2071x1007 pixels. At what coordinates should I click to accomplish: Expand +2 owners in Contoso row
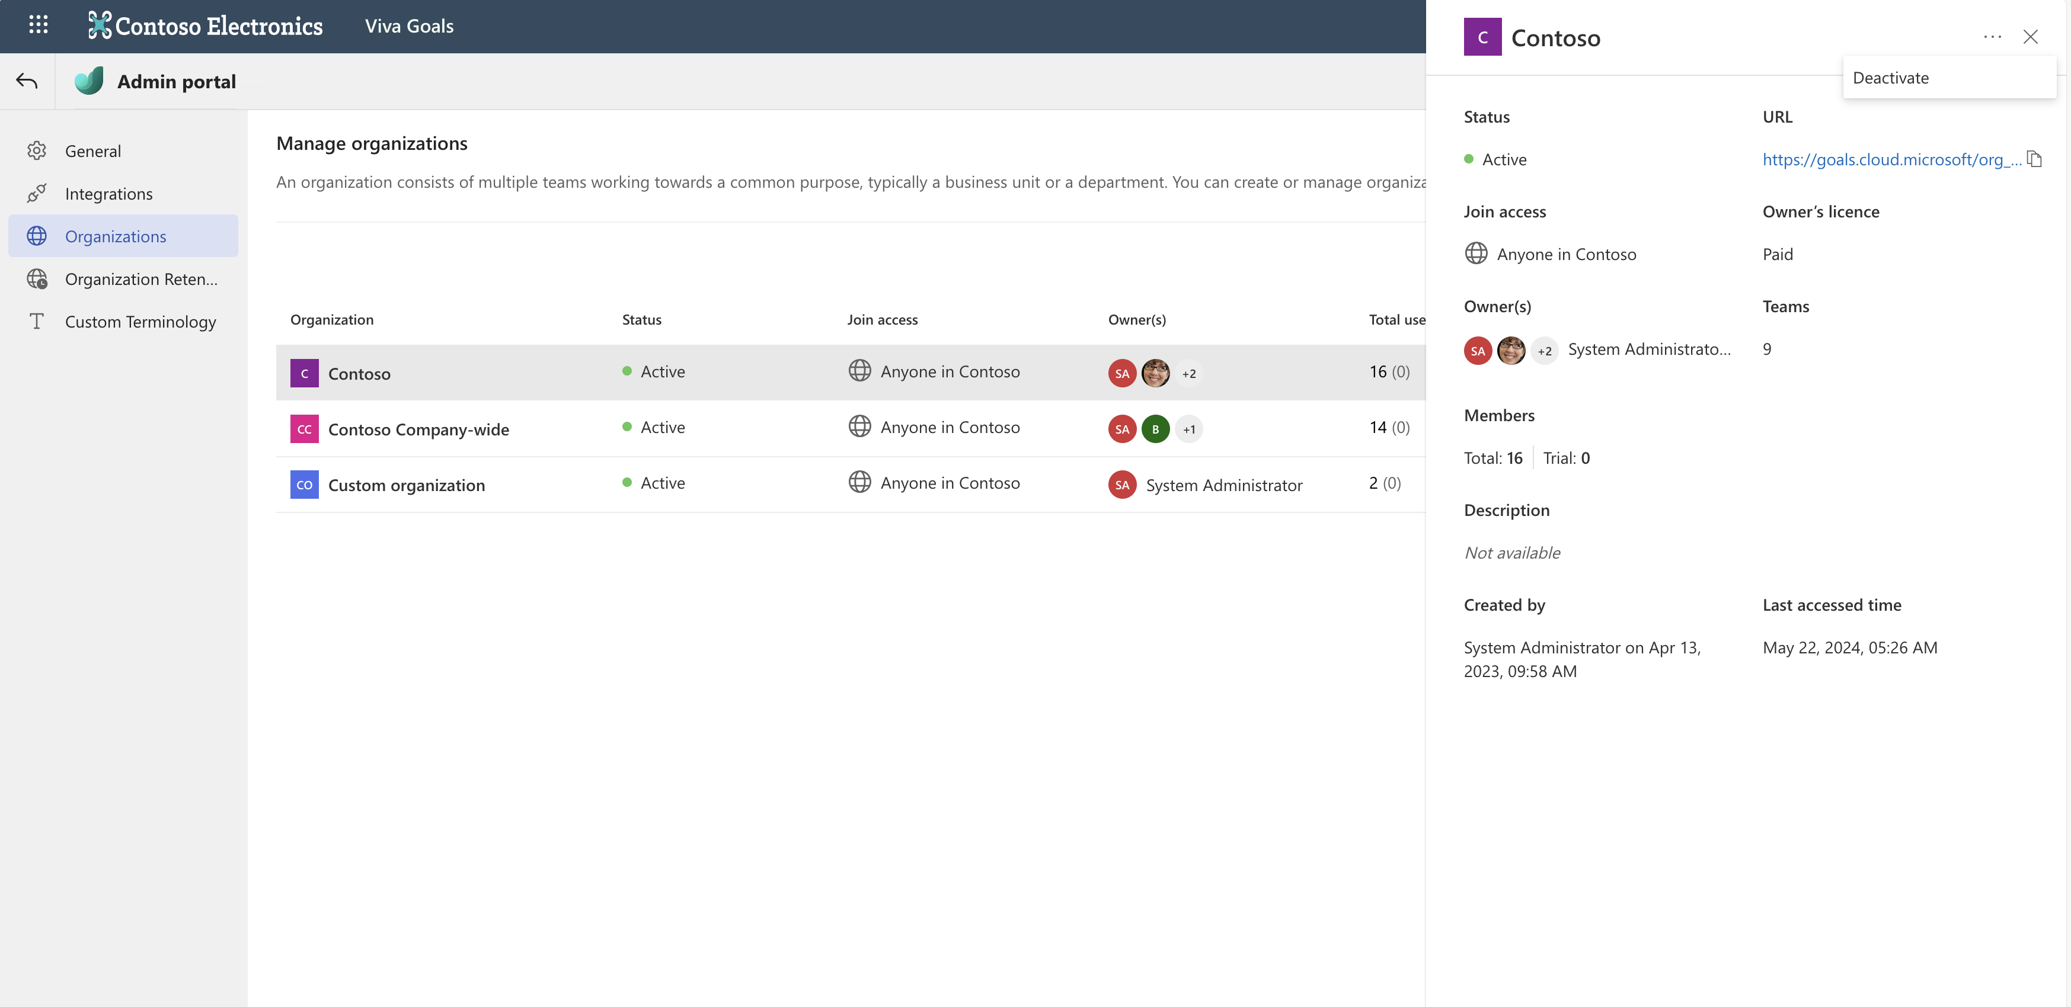[x=1188, y=374]
